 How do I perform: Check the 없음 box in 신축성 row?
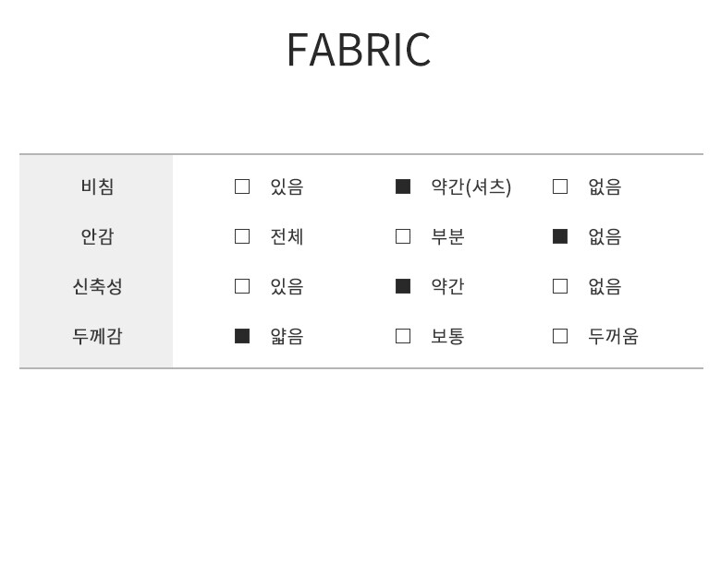pos(560,286)
